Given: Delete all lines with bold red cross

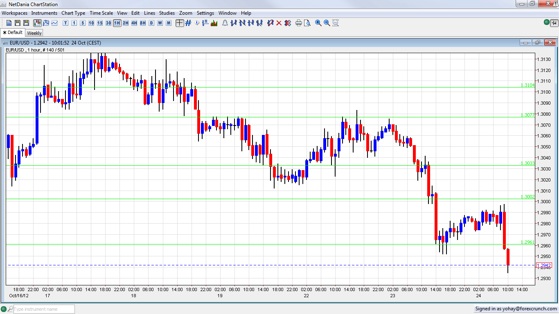Looking at the screenshot, I should click(288, 23).
